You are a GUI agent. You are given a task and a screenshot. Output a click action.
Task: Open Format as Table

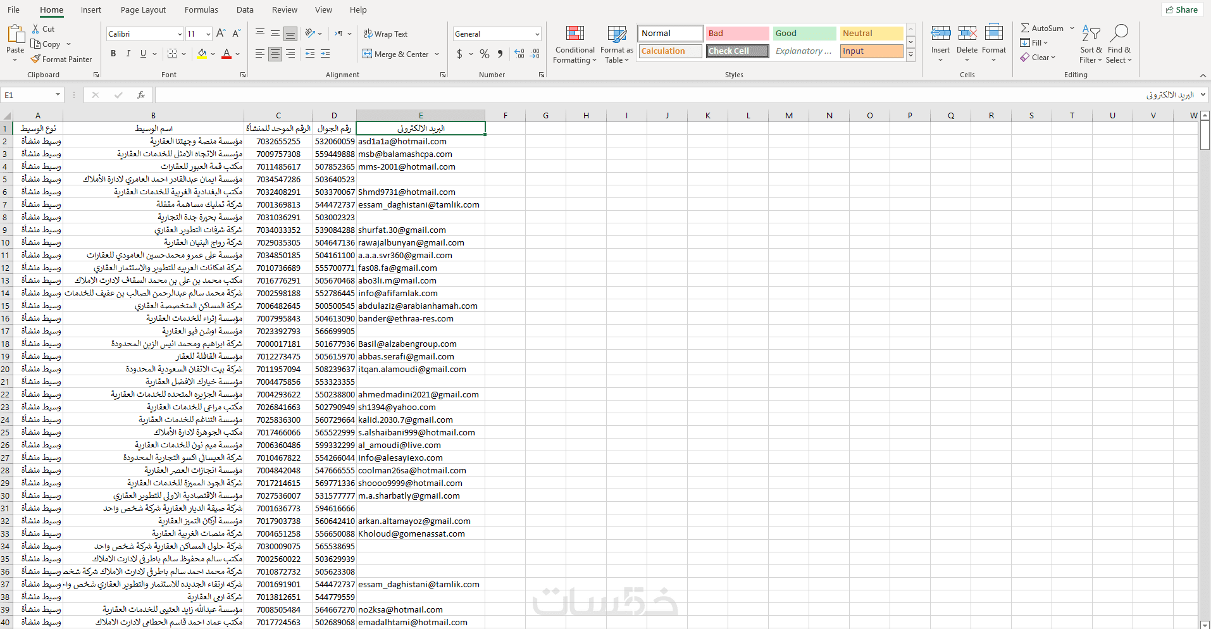(x=617, y=44)
